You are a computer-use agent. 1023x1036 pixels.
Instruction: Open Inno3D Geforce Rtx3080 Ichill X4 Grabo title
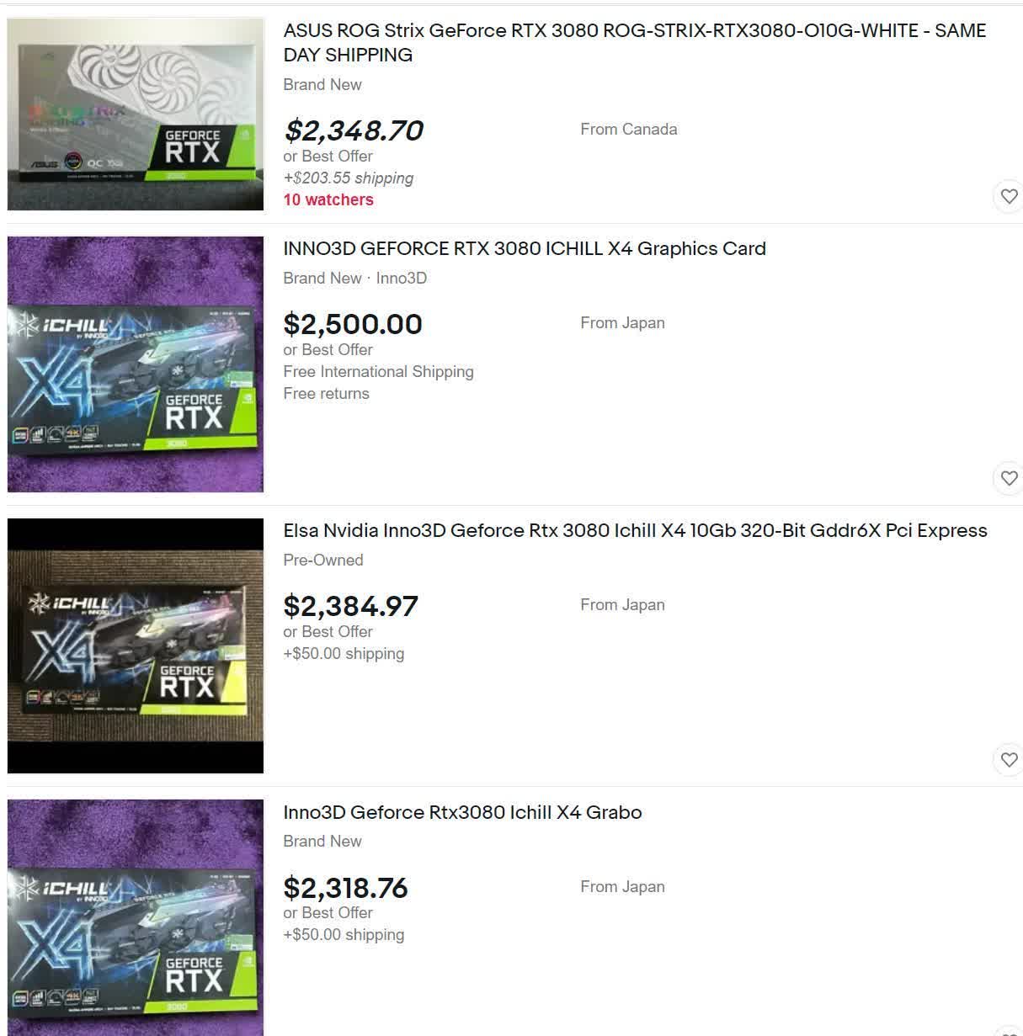pyautogui.click(x=462, y=812)
